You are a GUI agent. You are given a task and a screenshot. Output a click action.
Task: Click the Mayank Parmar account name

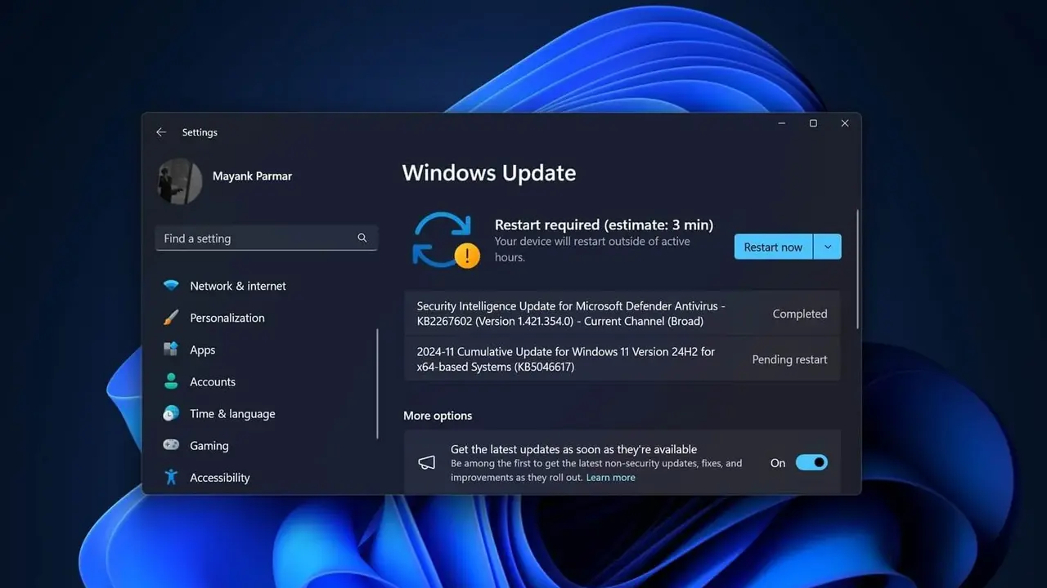[x=252, y=176]
